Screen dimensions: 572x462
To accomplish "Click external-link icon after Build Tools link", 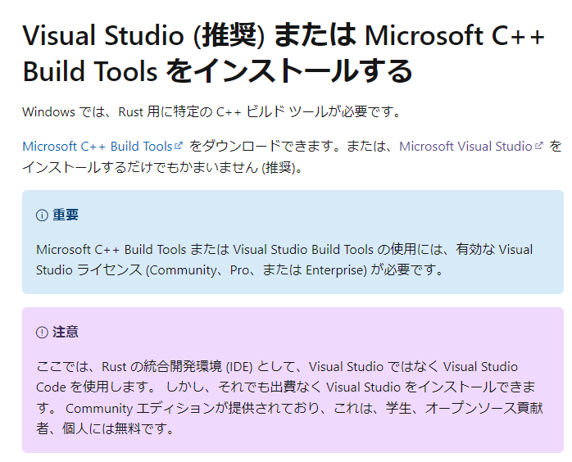I will tap(179, 146).
